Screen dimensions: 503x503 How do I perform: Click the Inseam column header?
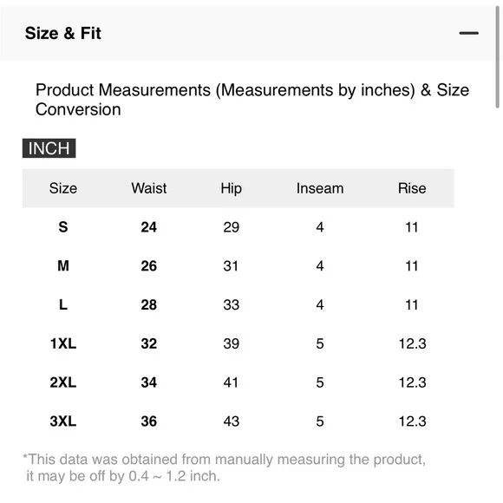click(320, 188)
